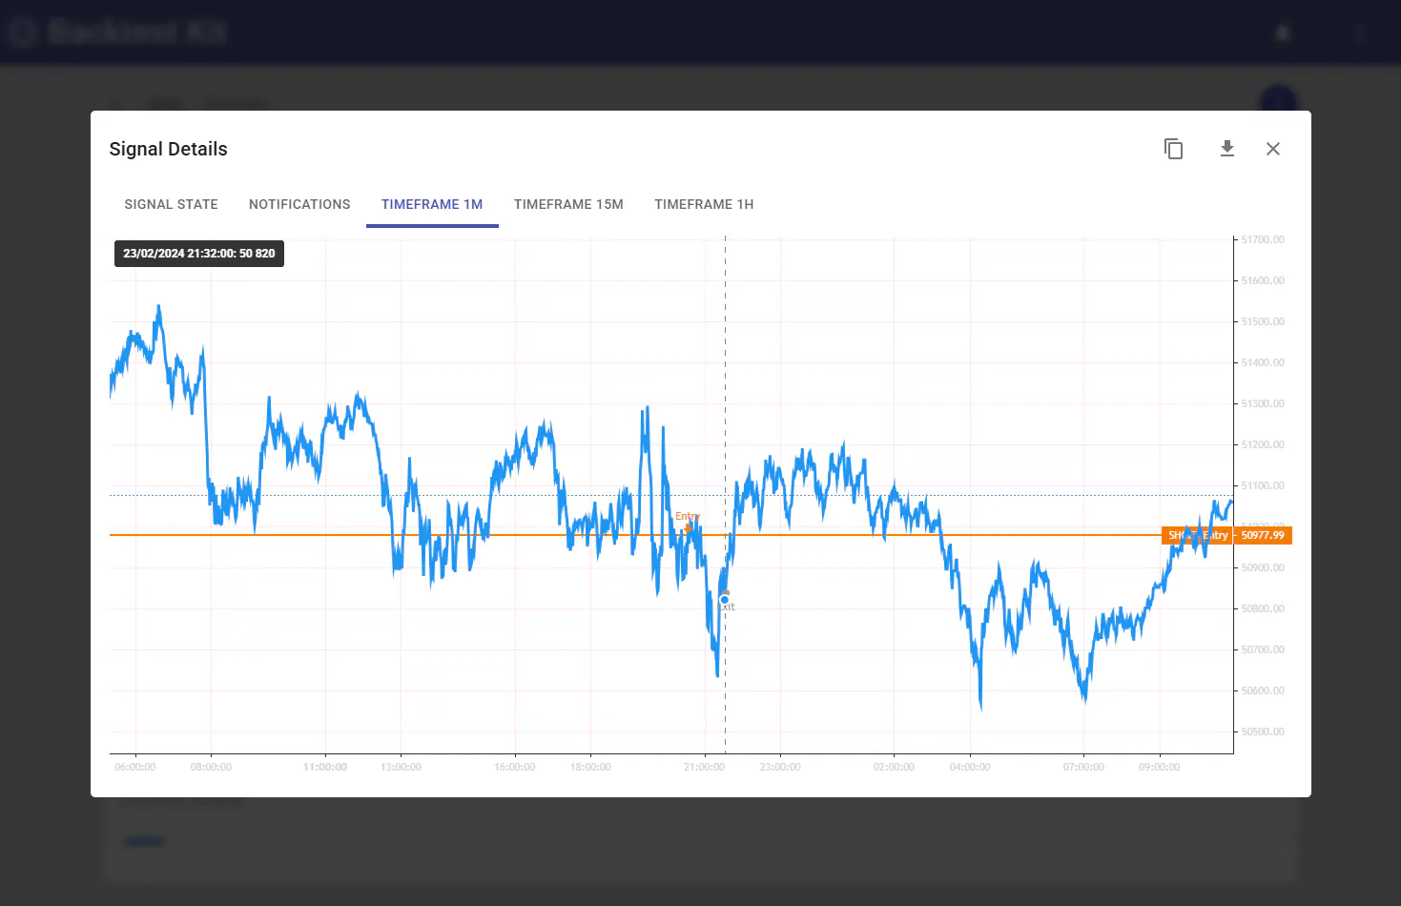Click the 51500.00 price axis label
The width and height of the screenshot is (1401, 906).
coord(1263,321)
